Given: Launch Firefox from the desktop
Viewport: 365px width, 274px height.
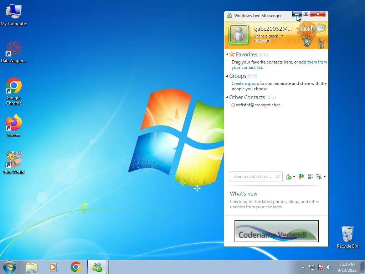Looking at the screenshot, I should point(14,126).
